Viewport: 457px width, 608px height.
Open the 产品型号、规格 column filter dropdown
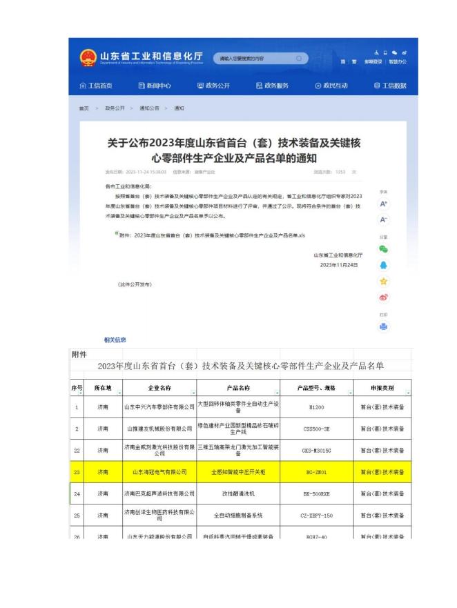click(x=350, y=393)
